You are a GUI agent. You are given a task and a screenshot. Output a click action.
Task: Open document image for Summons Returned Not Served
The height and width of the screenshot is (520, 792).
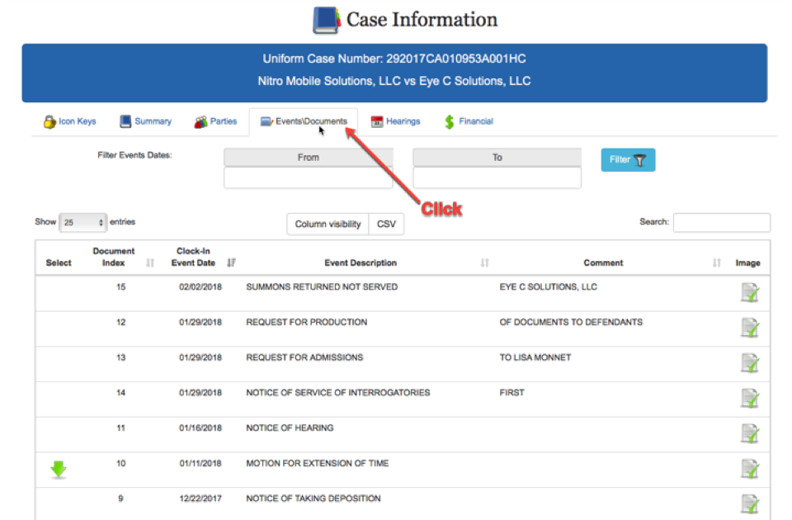[x=749, y=292]
